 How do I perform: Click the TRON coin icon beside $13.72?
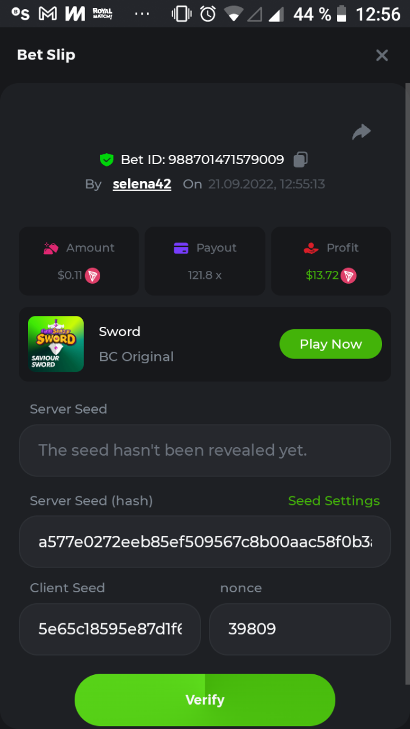(x=349, y=276)
